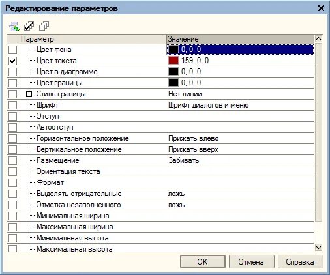Click the 159, 0, 0 color value
This screenshot has height=275, width=330.
tap(195, 61)
